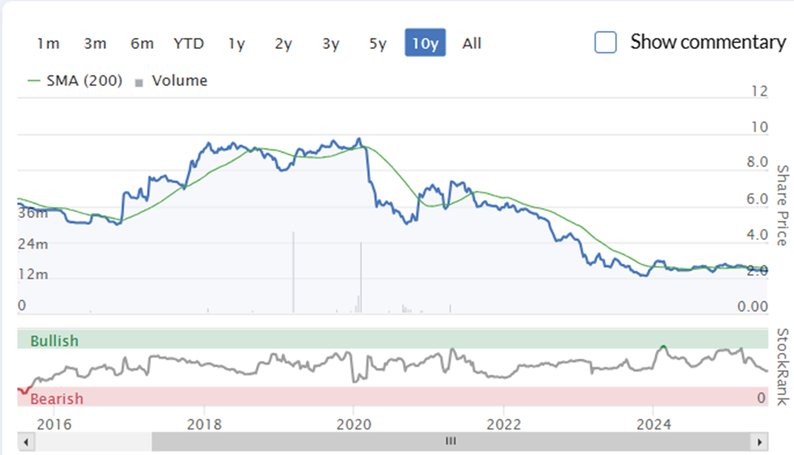Screen dimensions: 794x455
Task: Click the green StockRank peak marker
Action: pyautogui.click(x=663, y=347)
